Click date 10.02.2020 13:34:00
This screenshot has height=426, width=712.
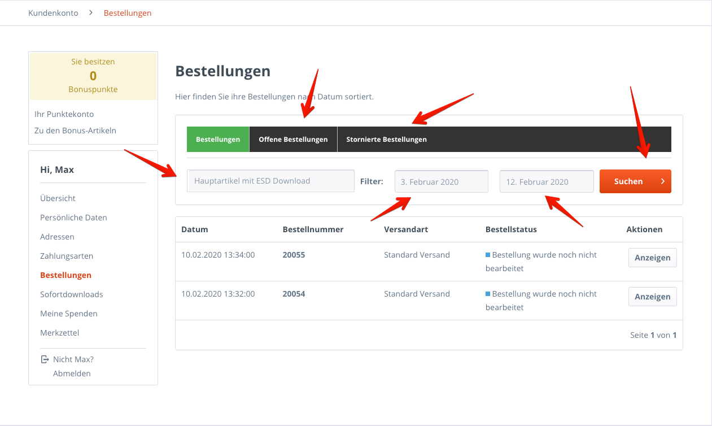click(x=218, y=255)
